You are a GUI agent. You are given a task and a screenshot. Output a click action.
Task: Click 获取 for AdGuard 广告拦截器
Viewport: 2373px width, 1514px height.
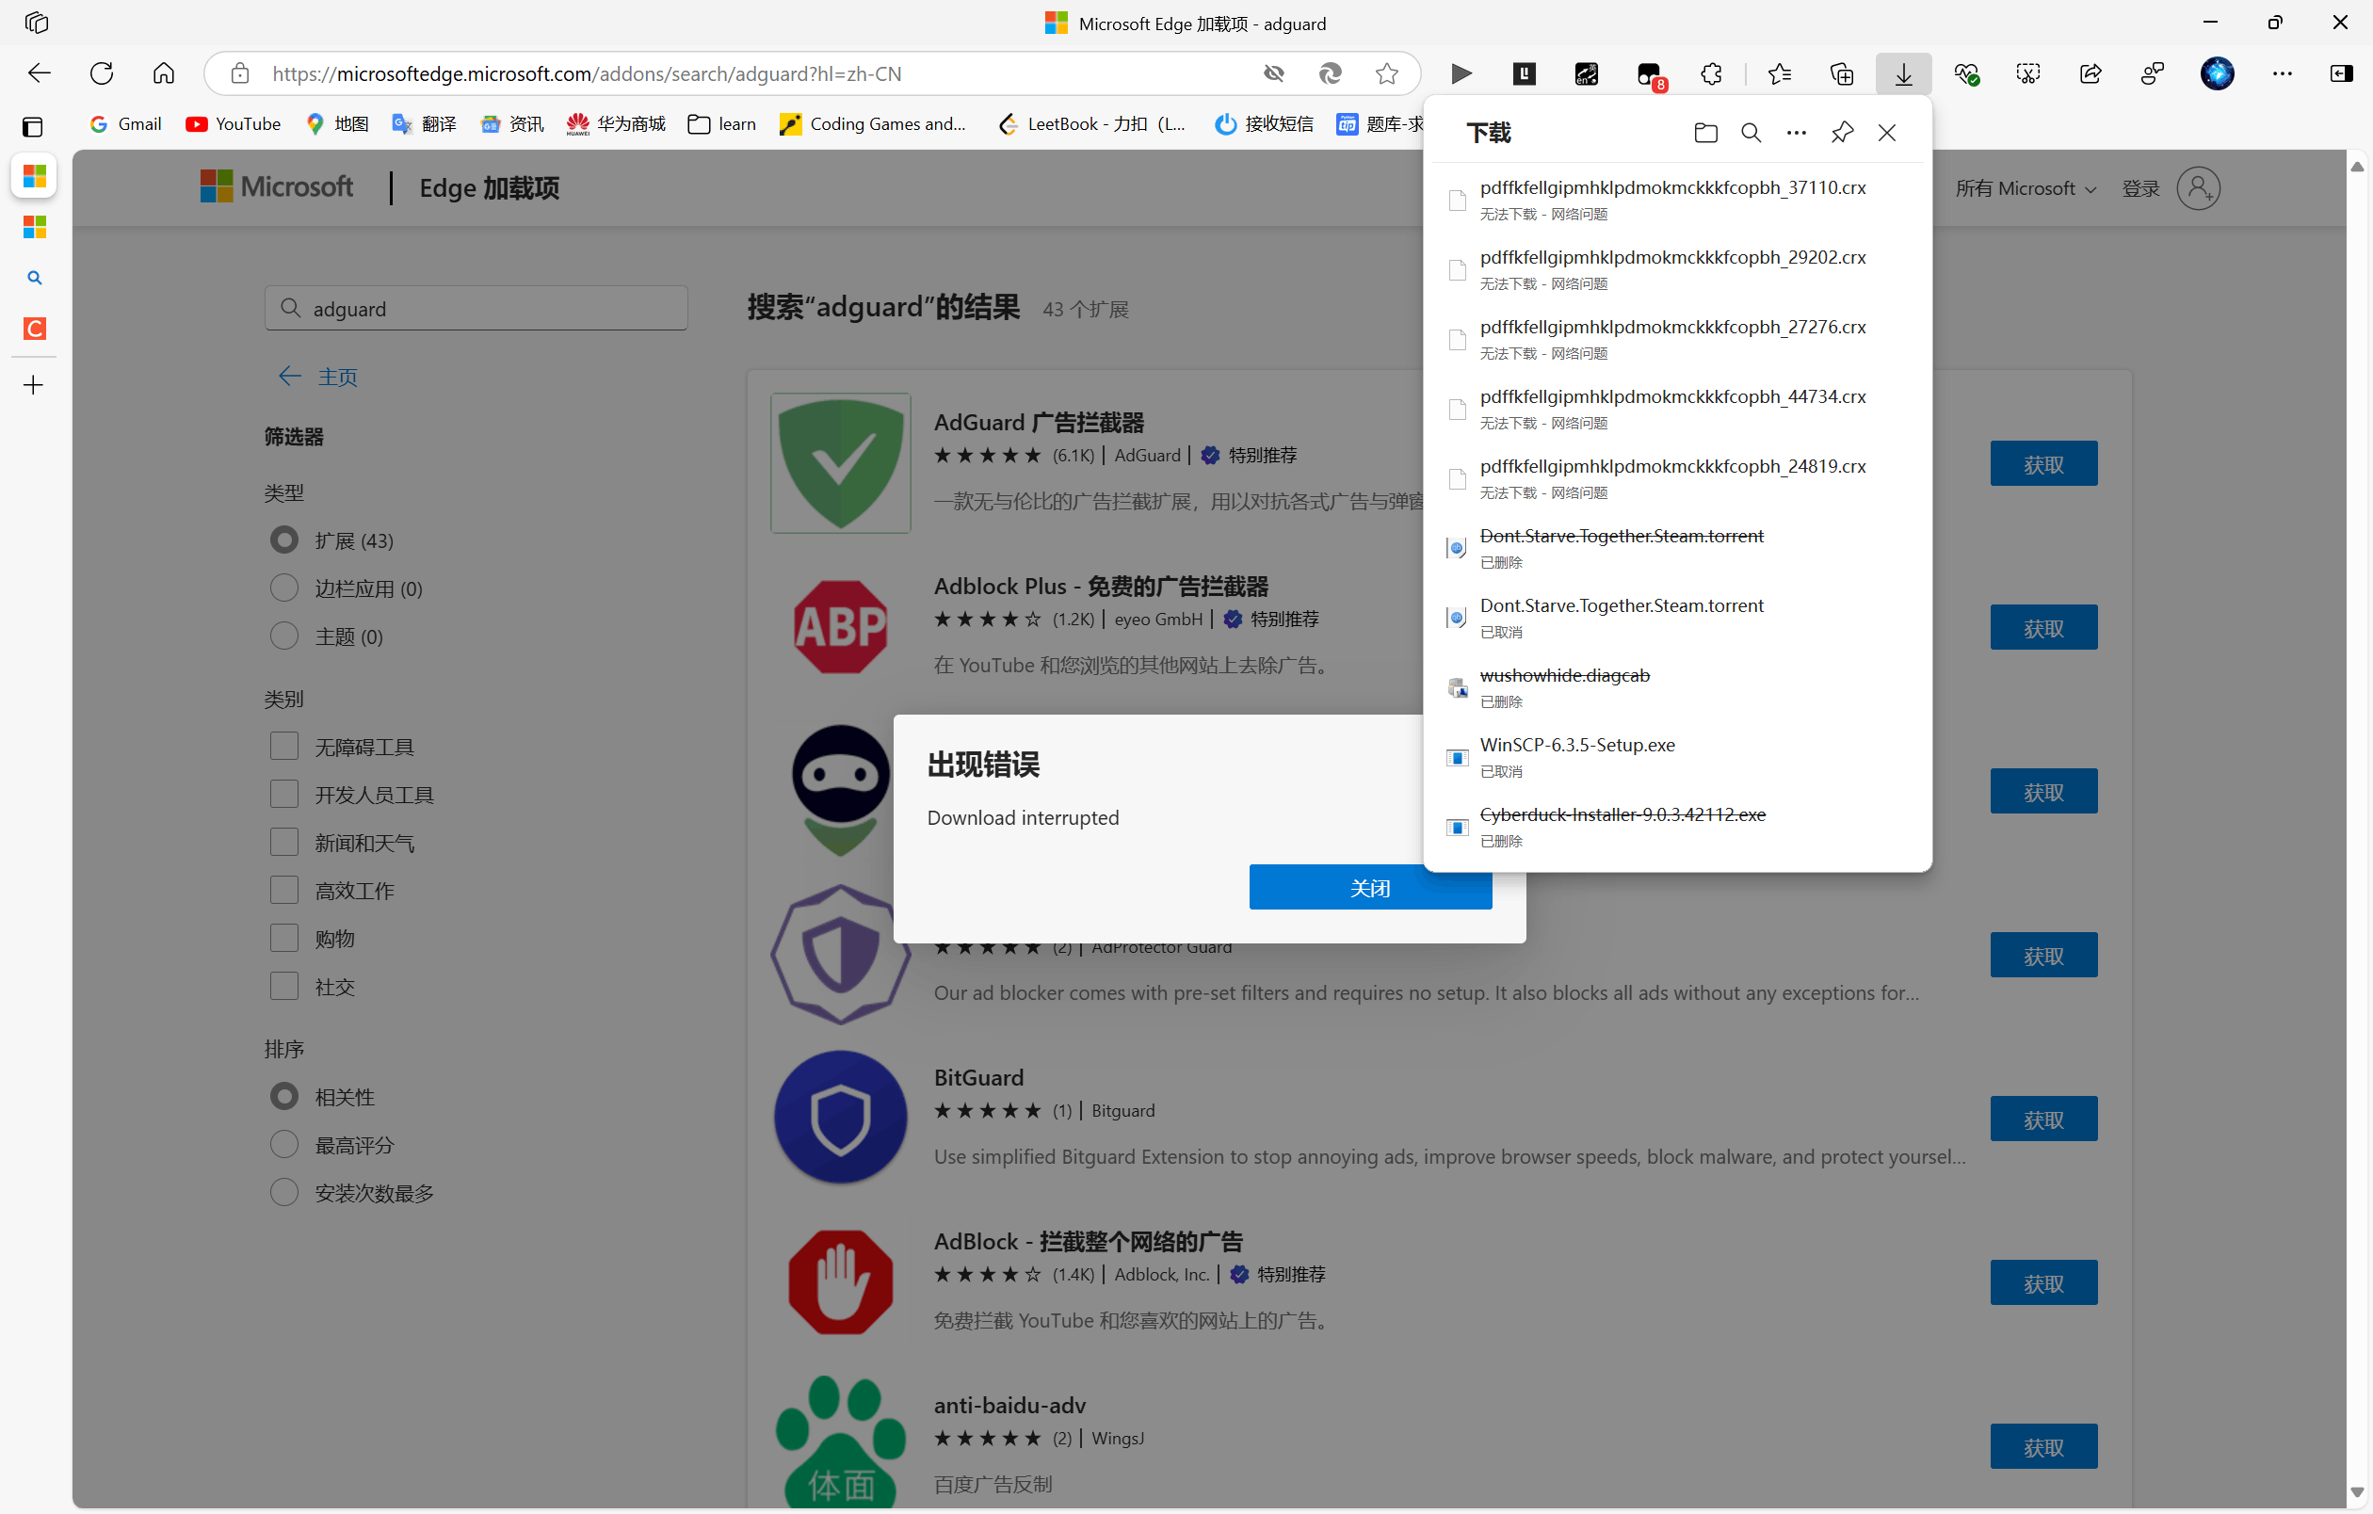(x=2043, y=464)
